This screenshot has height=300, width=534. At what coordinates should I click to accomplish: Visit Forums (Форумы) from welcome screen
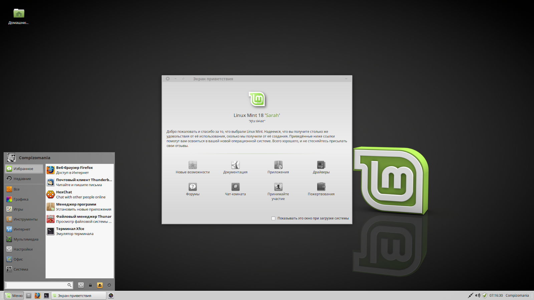click(x=193, y=189)
